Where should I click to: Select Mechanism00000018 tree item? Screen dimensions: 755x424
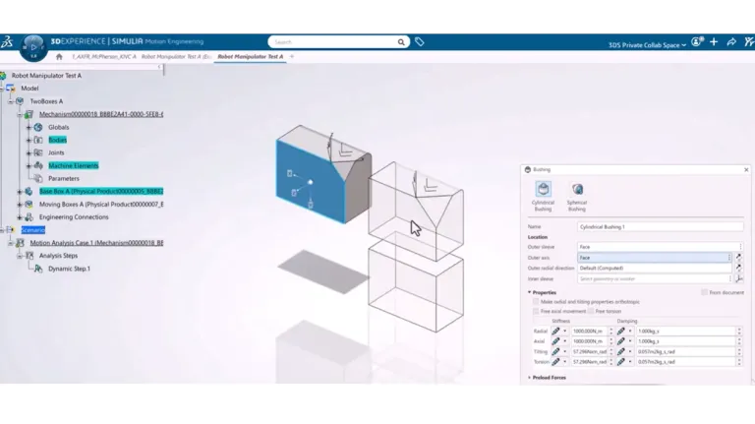click(101, 114)
